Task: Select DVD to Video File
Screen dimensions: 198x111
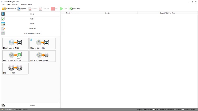Action: click(42, 43)
